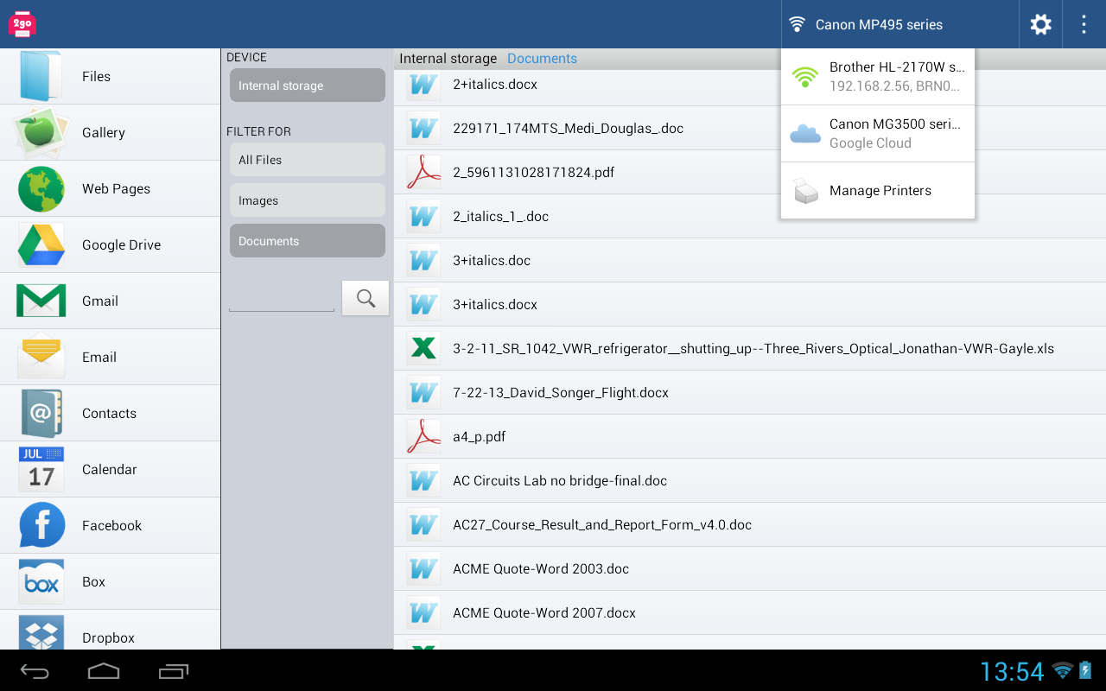Tap the 13:54 system clock

[1012, 671]
